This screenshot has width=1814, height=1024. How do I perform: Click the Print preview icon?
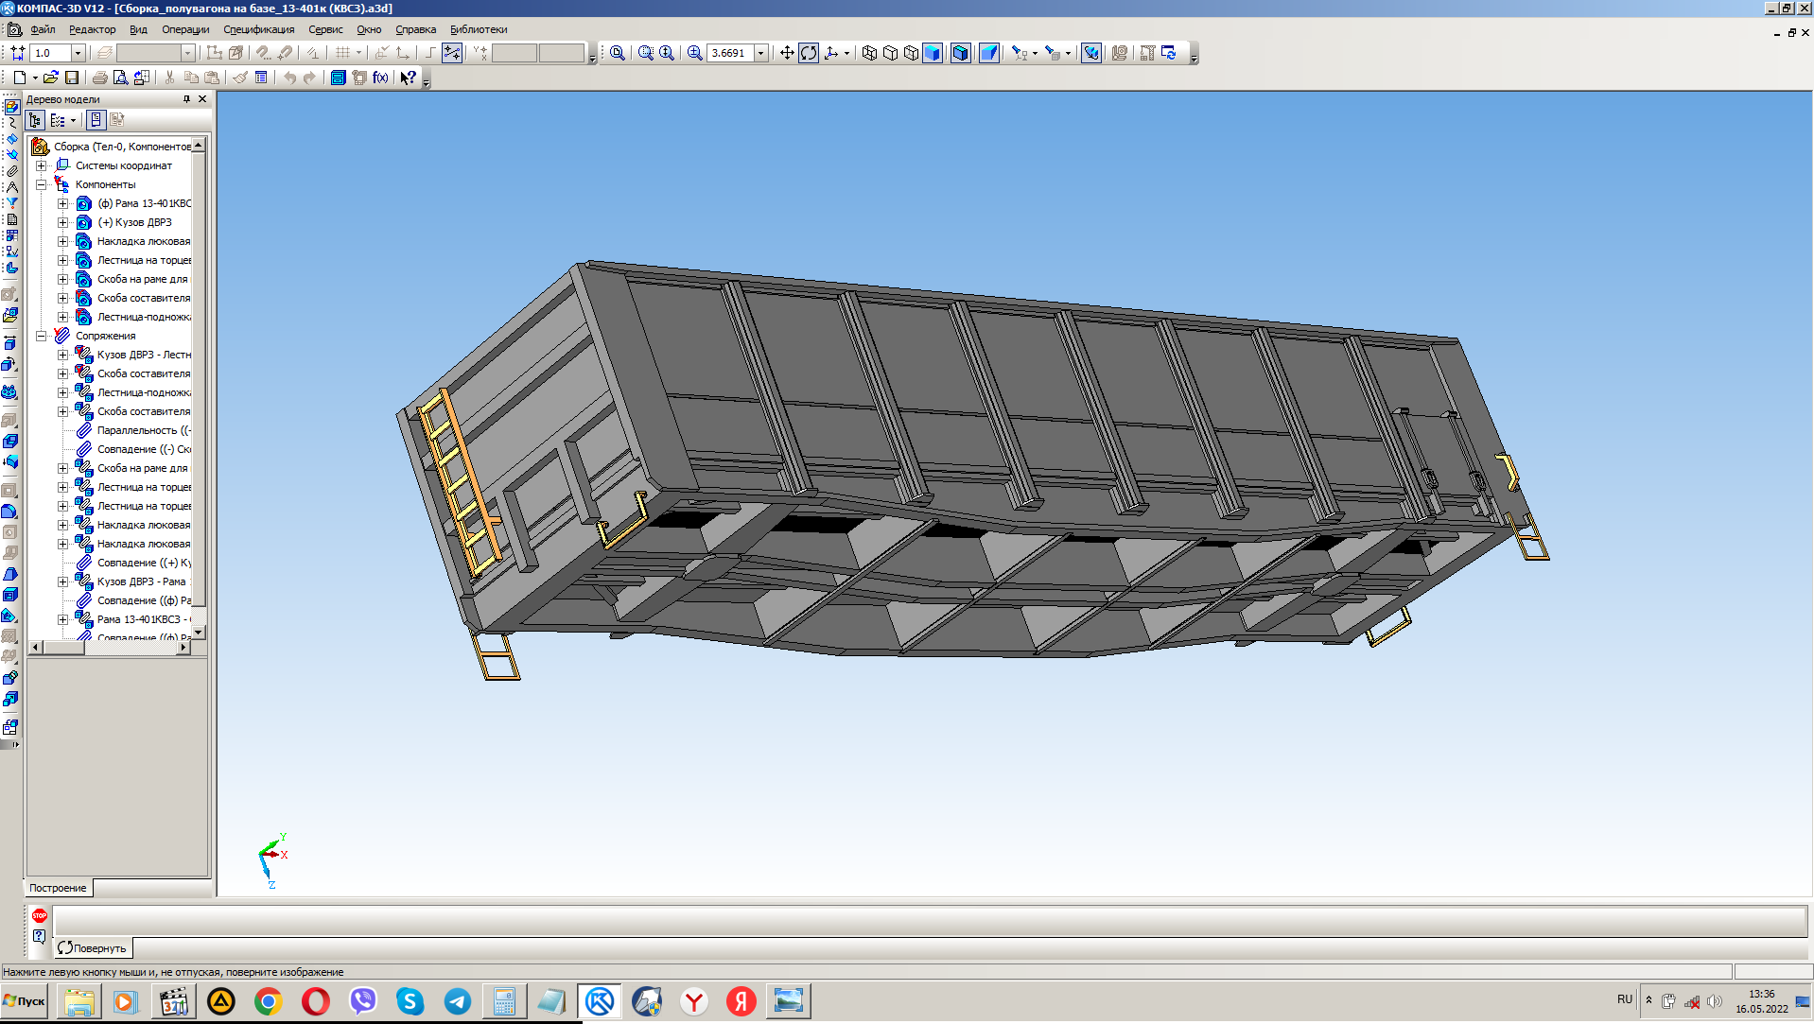120,78
